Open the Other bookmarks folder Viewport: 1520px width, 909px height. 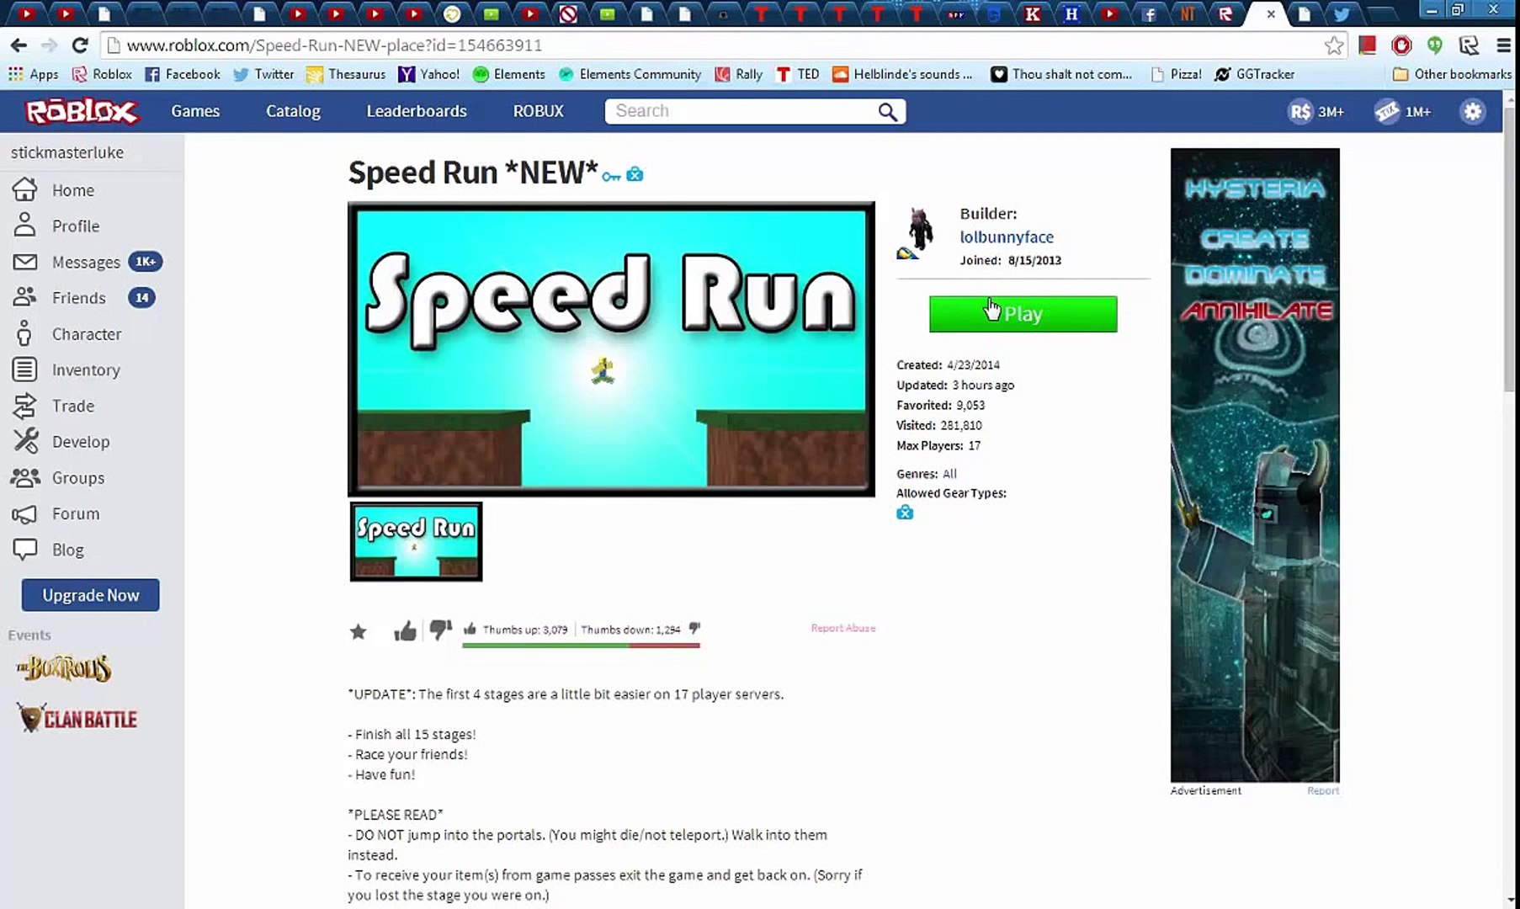[x=1452, y=74]
